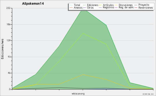Select the Artículos legend entry
The image size is (156, 96).
(x=106, y=5)
